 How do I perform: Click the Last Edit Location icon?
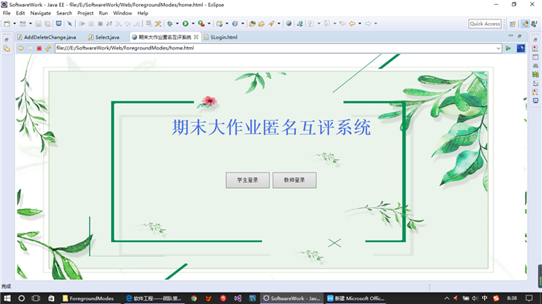click(342, 23)
